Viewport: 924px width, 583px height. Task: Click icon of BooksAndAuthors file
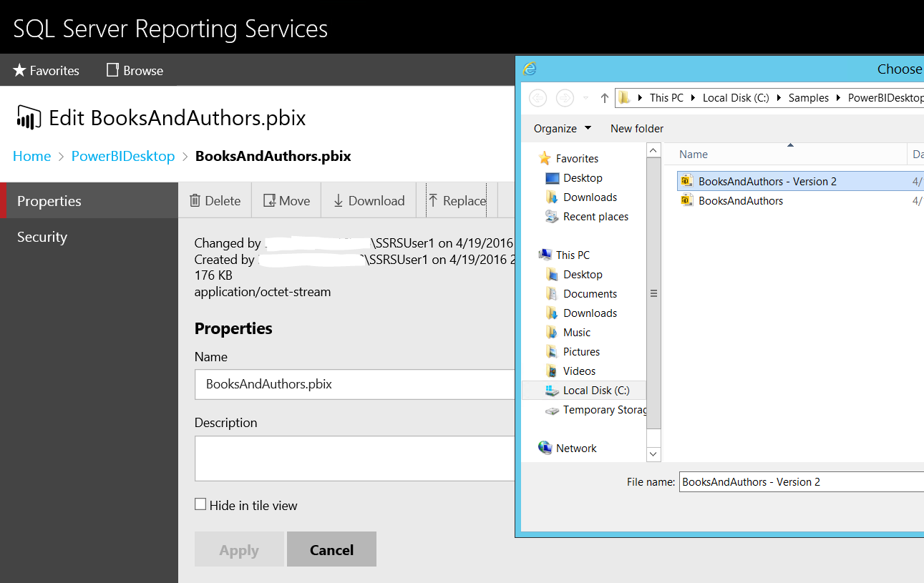click(x=686, y=200)
